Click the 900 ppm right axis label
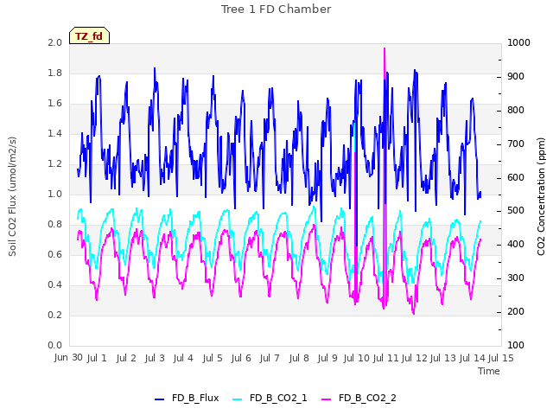553x415 pixels. (516, 77)
